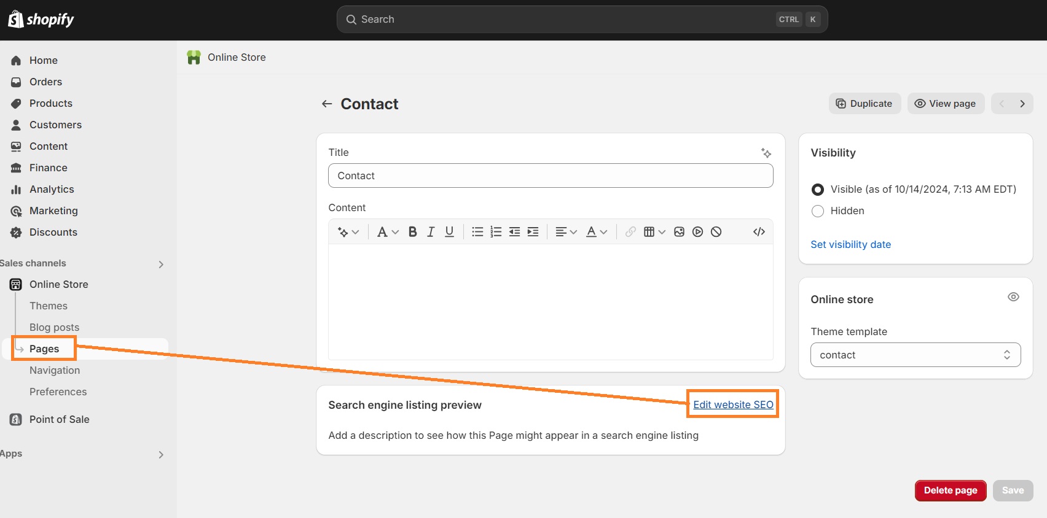
Task: Click inside the Content editor area
Action: point(551,301)
